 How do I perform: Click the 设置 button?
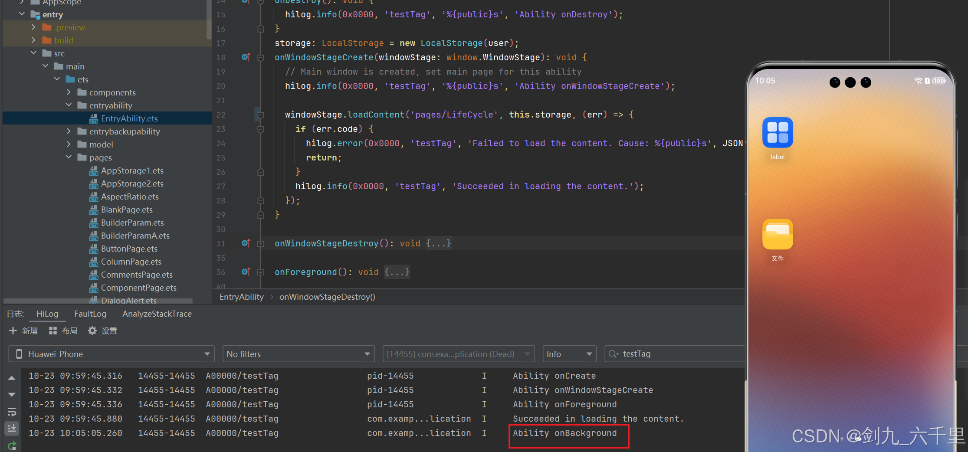(x=103, y=331)
